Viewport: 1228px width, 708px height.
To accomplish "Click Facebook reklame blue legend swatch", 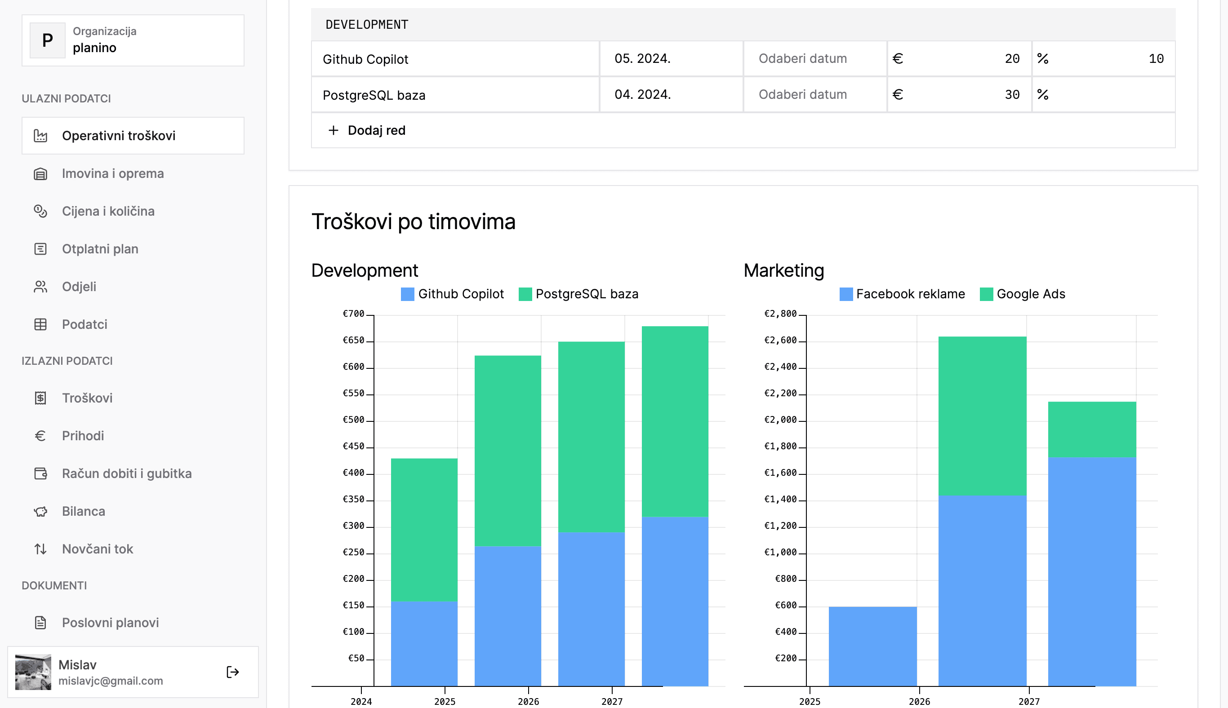I will click(845, 294).
